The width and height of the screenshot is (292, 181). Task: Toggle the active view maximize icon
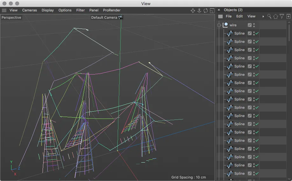click(x=212, y=10)
